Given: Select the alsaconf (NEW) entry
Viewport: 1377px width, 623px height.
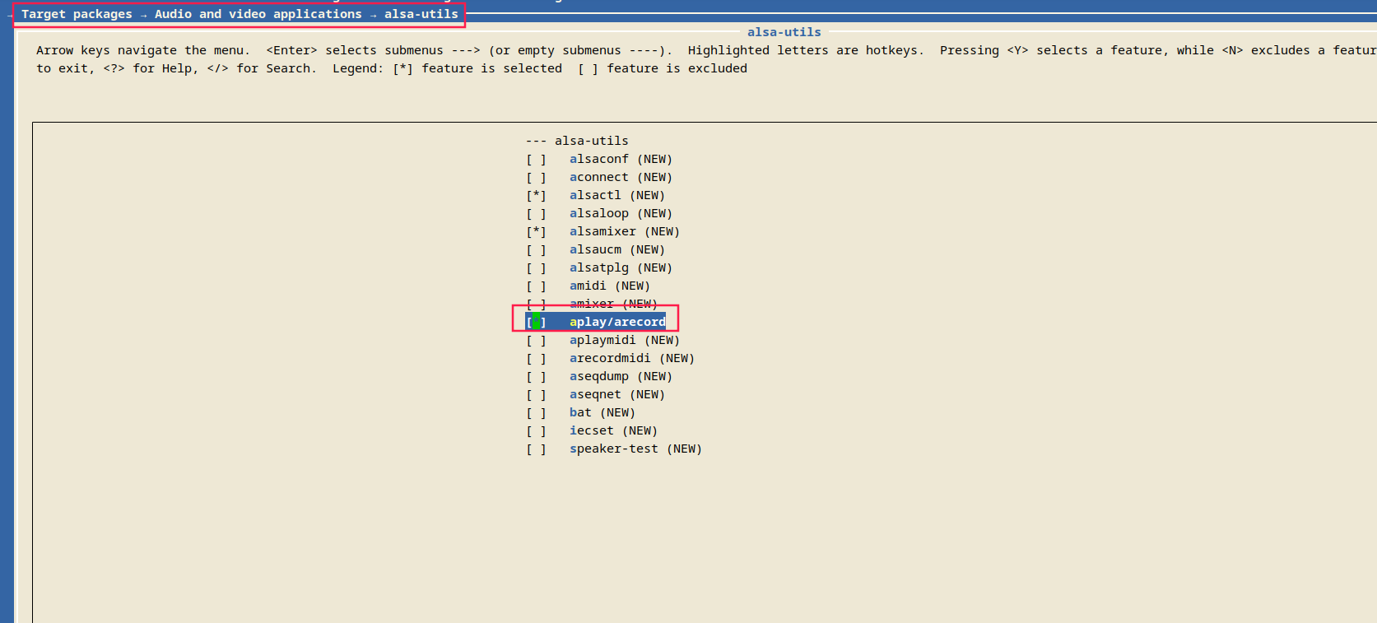Looking at the screenshot, I should [621, 159].
